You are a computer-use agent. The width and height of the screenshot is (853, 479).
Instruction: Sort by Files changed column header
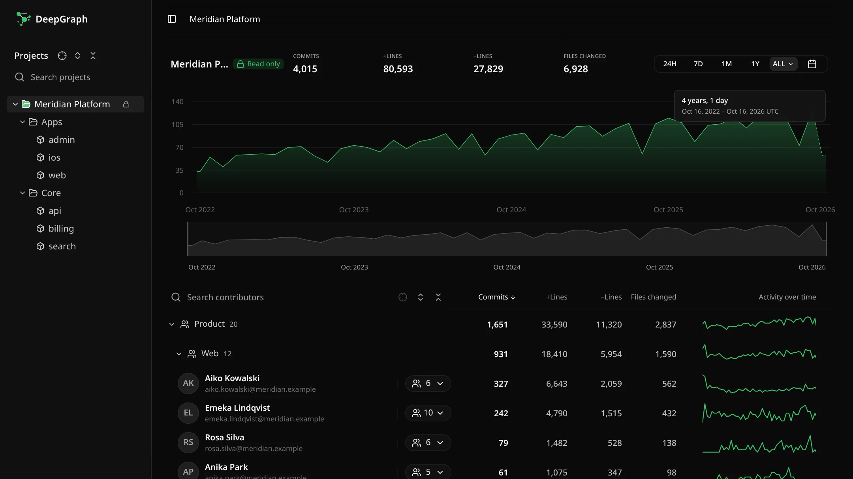654,297
